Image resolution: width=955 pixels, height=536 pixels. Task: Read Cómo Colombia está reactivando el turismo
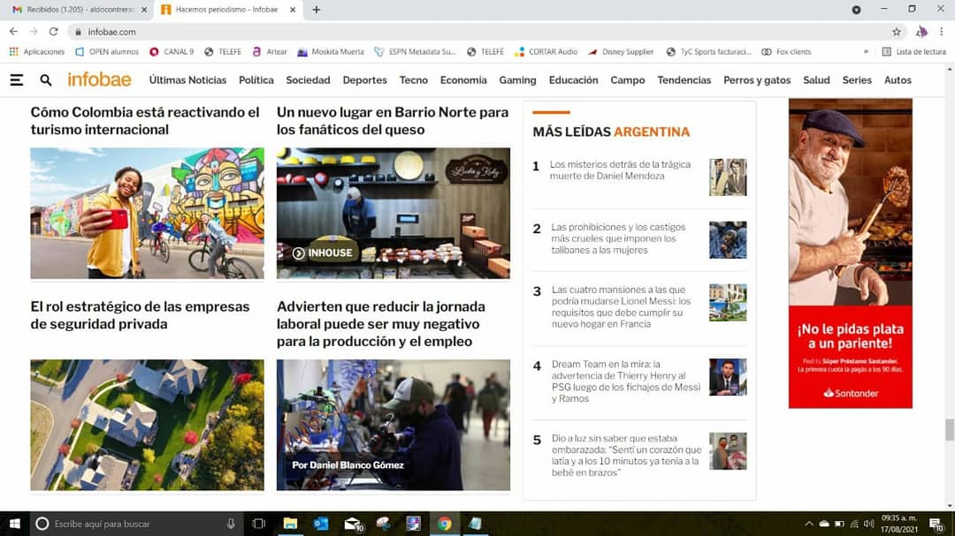145,120
